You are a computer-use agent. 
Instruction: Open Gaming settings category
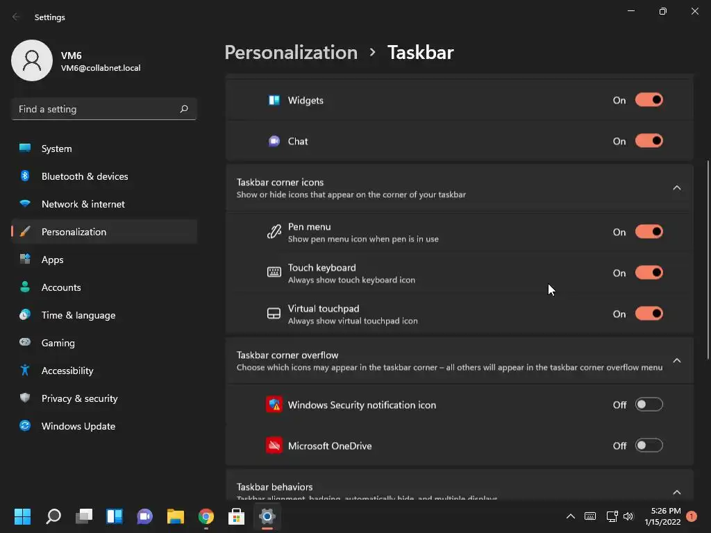pyautogui.click(x=104, y=343)
